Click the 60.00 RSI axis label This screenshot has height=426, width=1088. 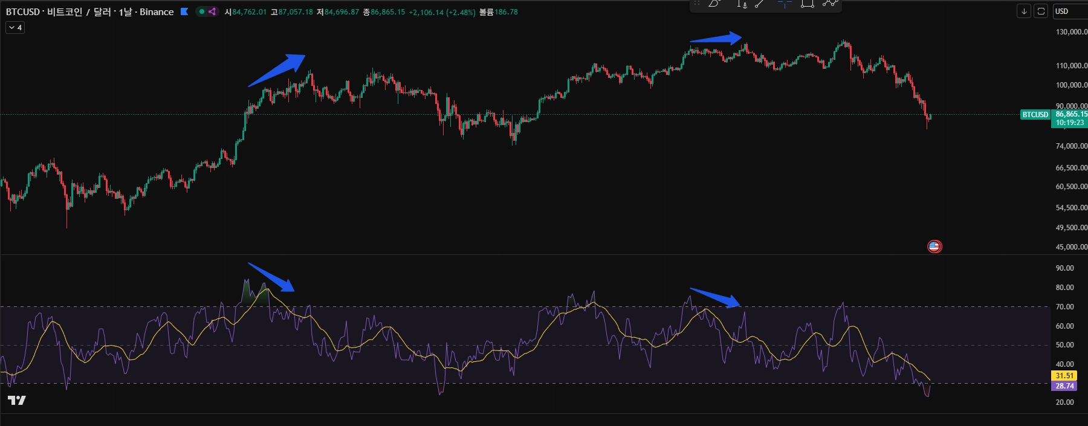(1064, 326)
